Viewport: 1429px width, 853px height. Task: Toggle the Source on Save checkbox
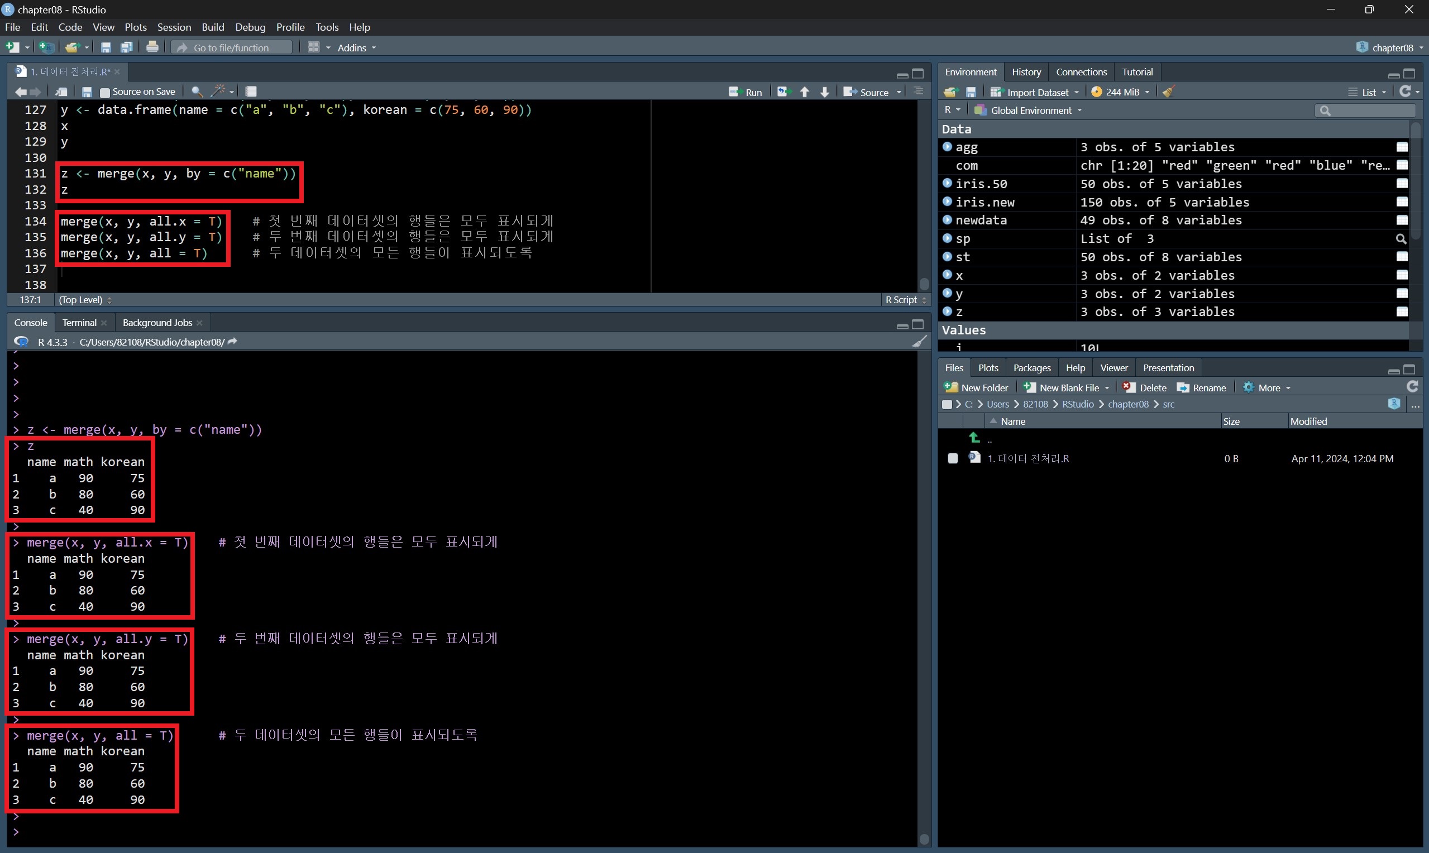click(x=104, y=92)
